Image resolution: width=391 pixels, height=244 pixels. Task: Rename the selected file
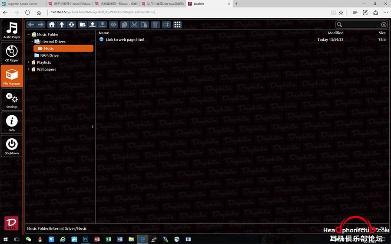tap(166, 25)
